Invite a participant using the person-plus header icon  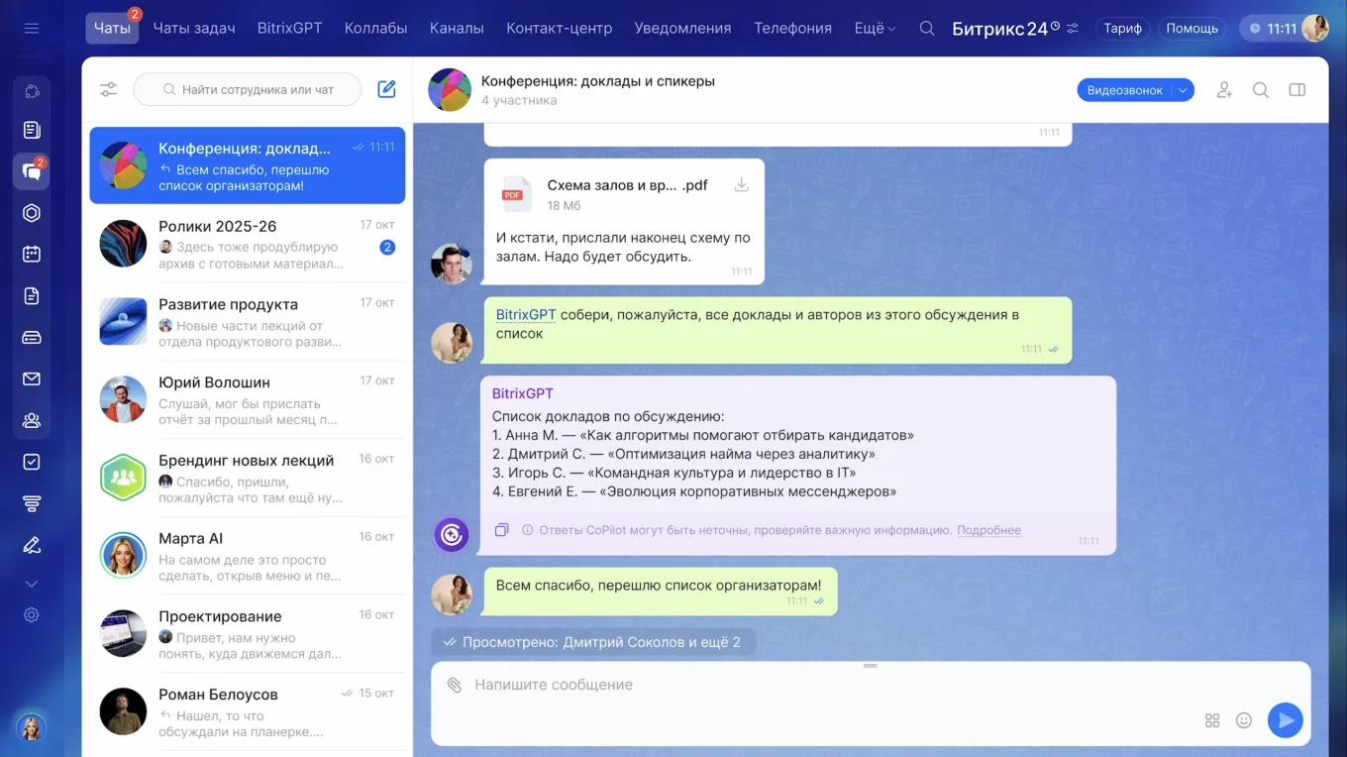[x=1224, y=89]
